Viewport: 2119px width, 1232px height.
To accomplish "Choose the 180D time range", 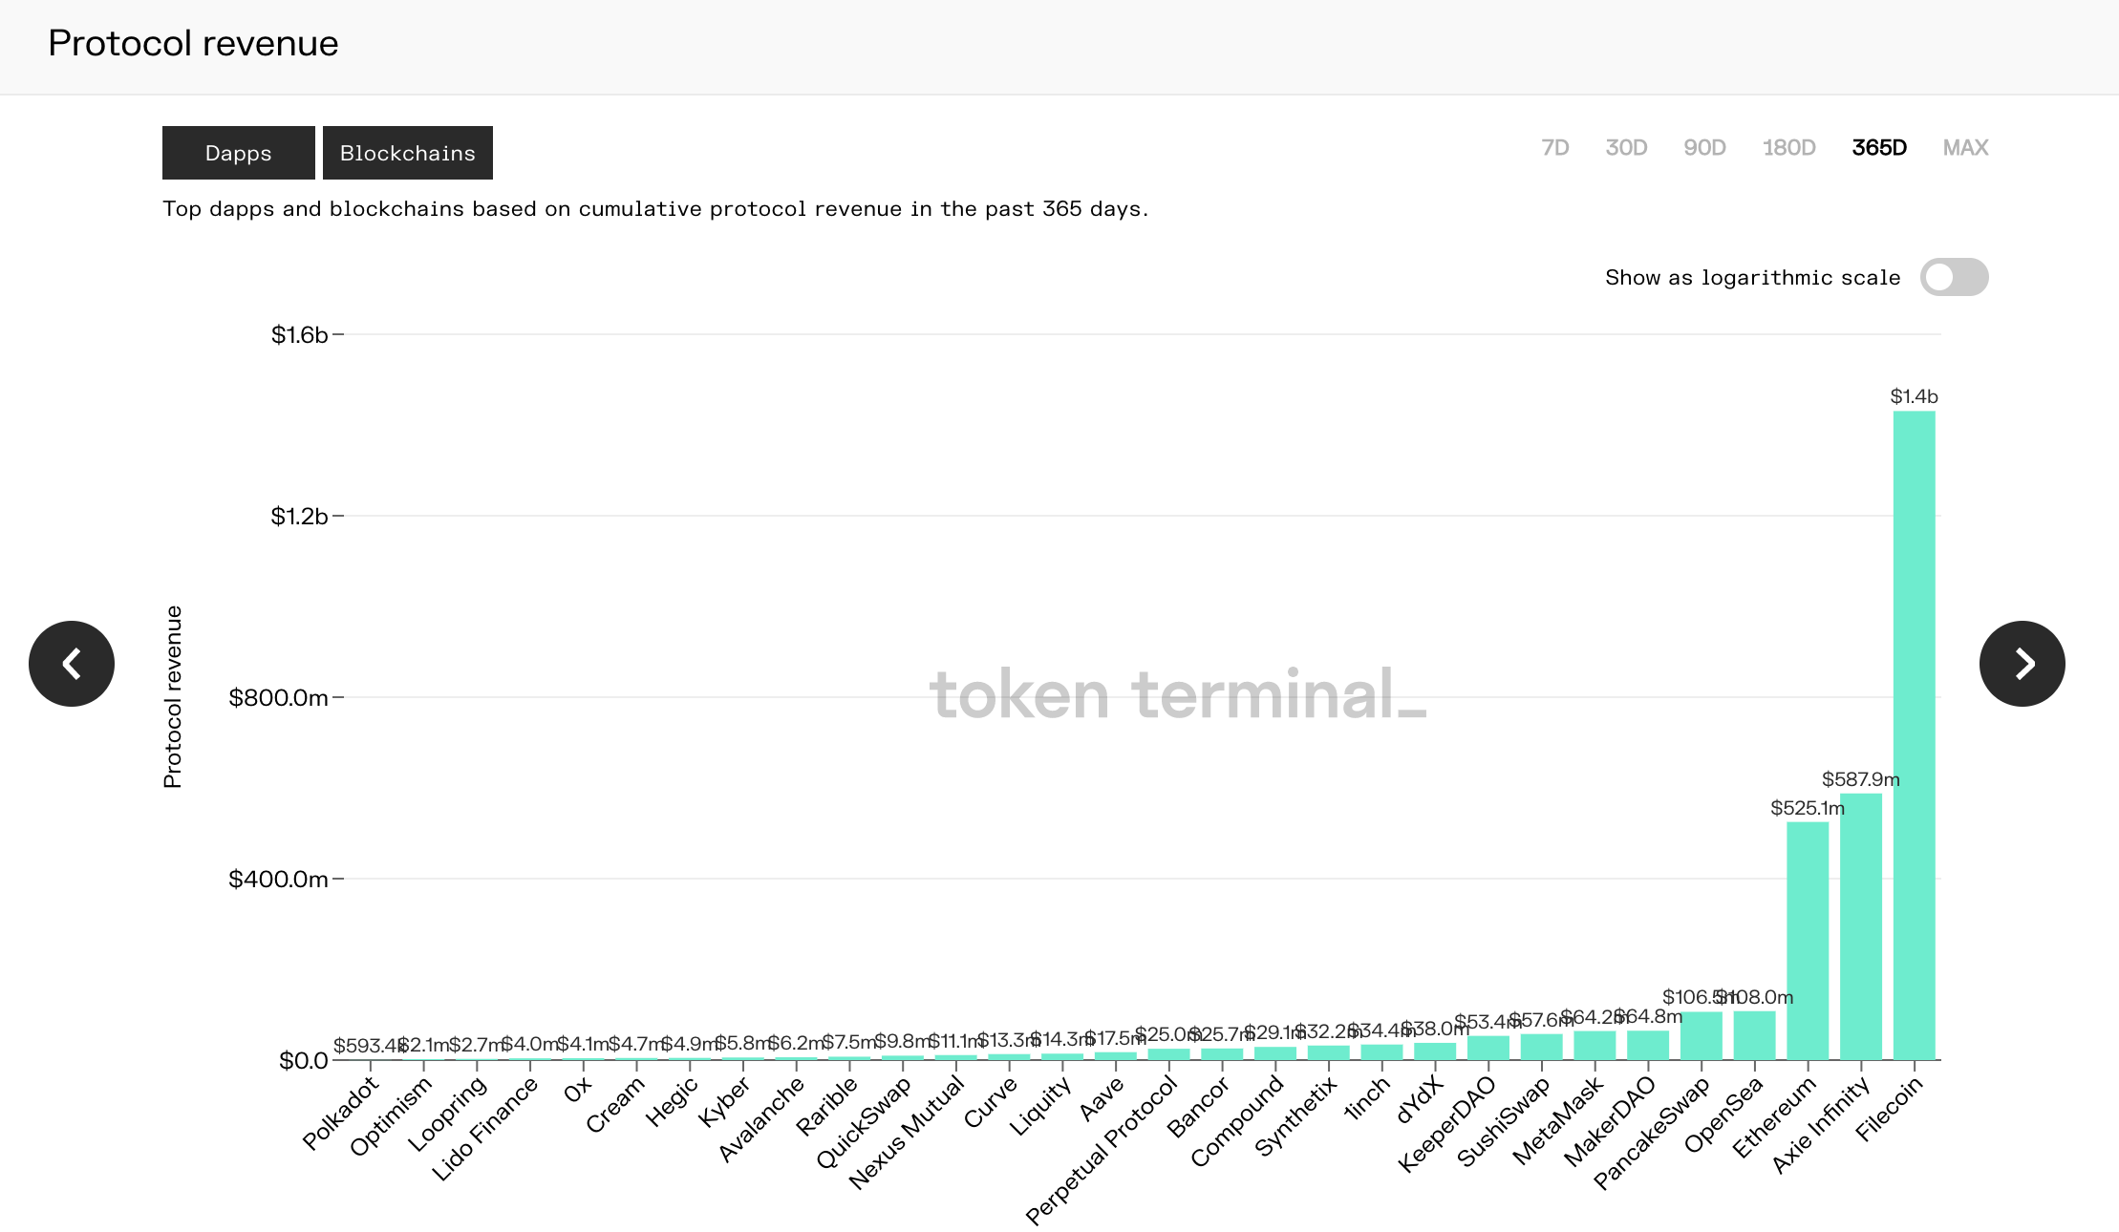I will point(1788,148).
